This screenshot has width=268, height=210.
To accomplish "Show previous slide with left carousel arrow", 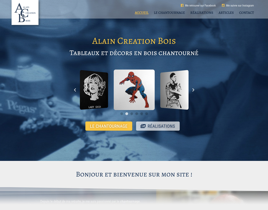I will click(x=75, y=90).
